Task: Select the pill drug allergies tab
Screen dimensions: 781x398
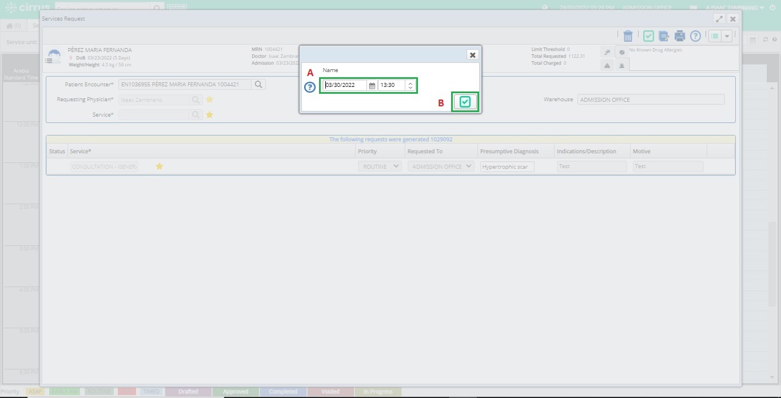Action: click(x=621, y=51)
